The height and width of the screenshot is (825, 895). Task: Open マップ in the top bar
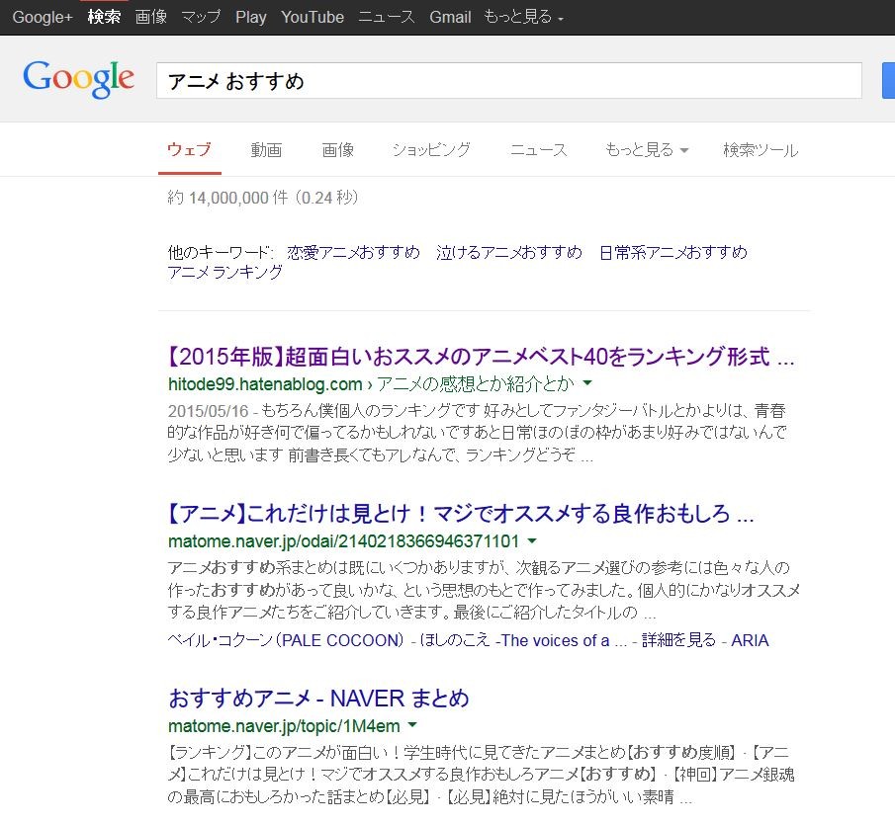[201, 17]
